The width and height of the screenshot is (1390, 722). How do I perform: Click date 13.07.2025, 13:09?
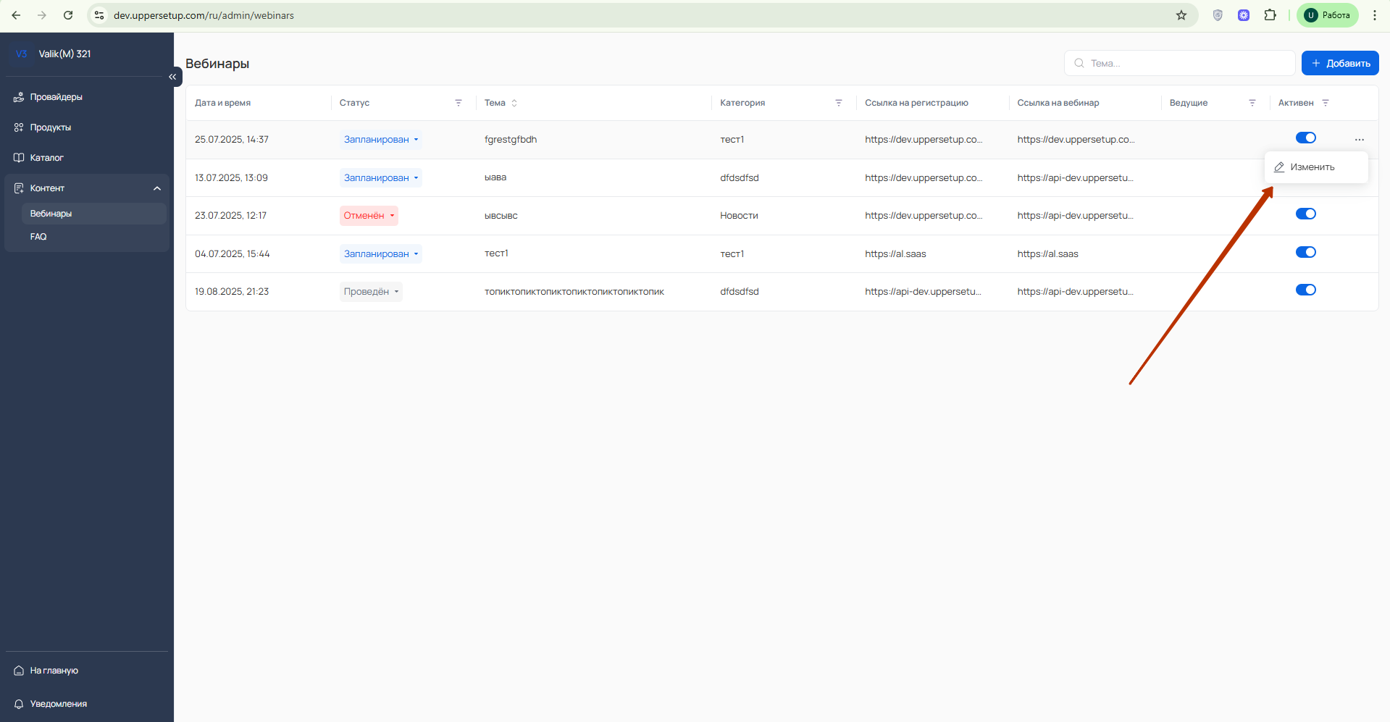tap(231, 178)
